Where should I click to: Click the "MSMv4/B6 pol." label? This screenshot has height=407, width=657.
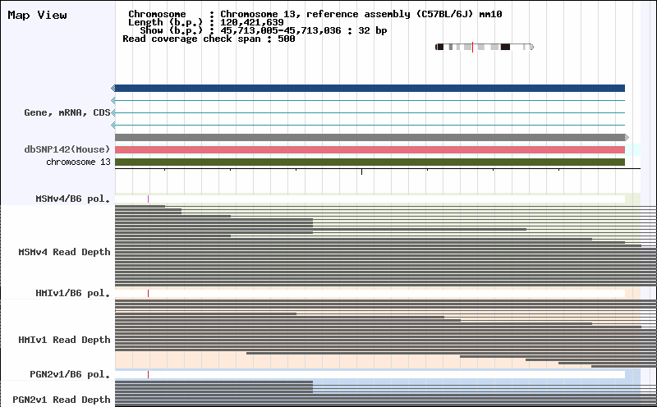73,199
